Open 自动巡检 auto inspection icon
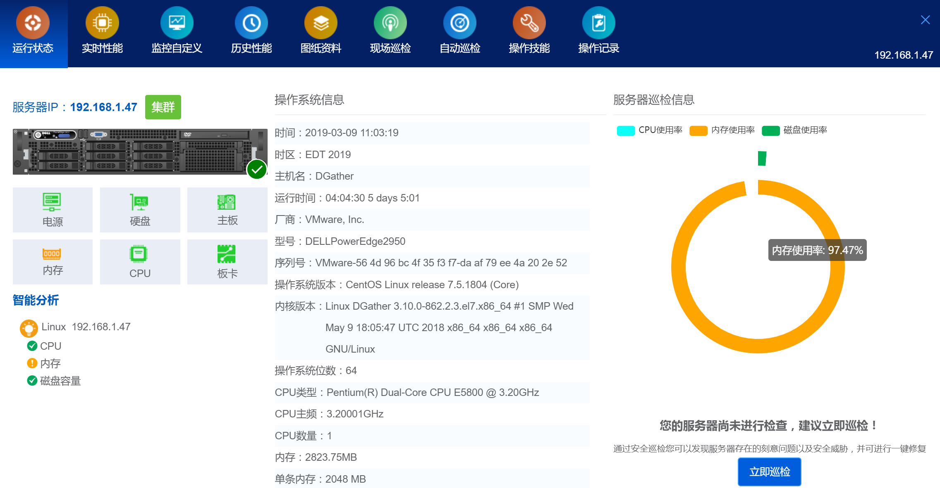This screenshot has height=488, width=940. point(459,23)
